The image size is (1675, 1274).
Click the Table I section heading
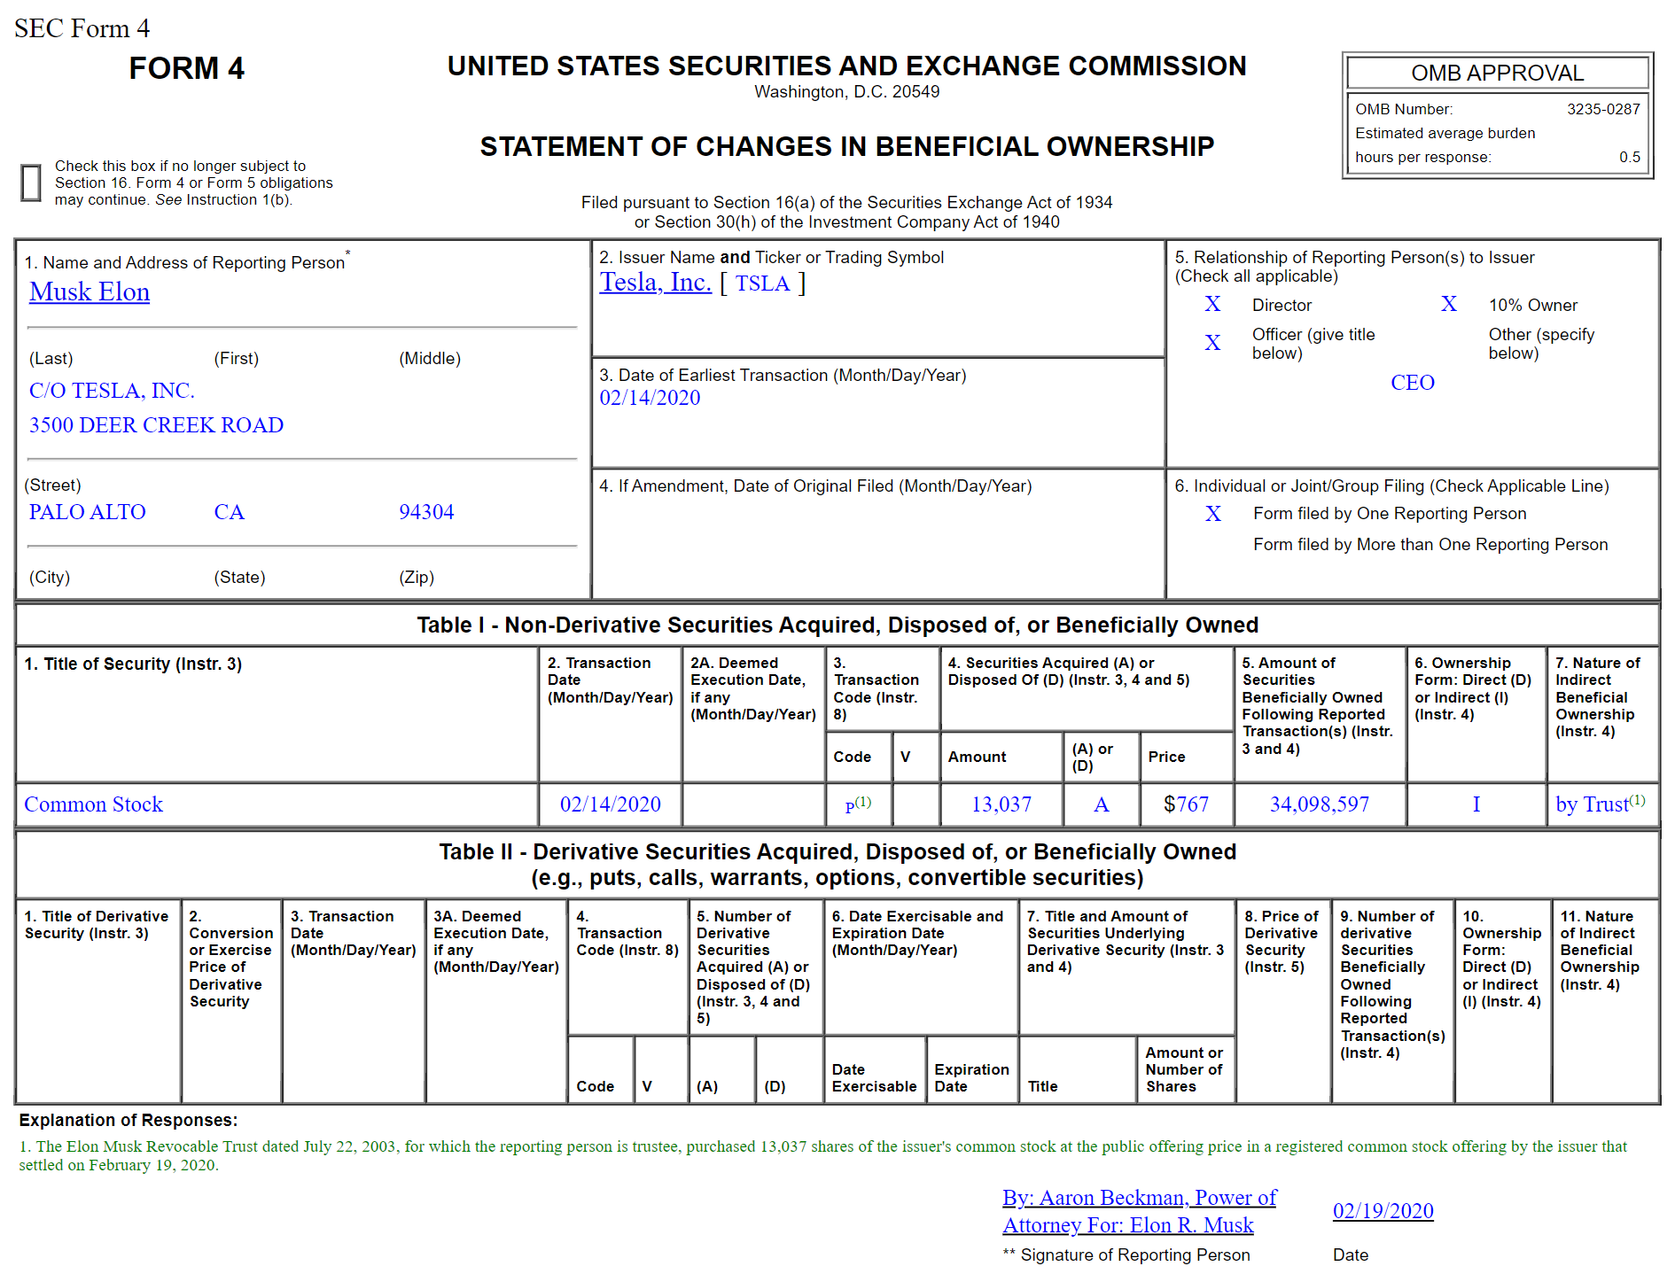coord(837,625)
